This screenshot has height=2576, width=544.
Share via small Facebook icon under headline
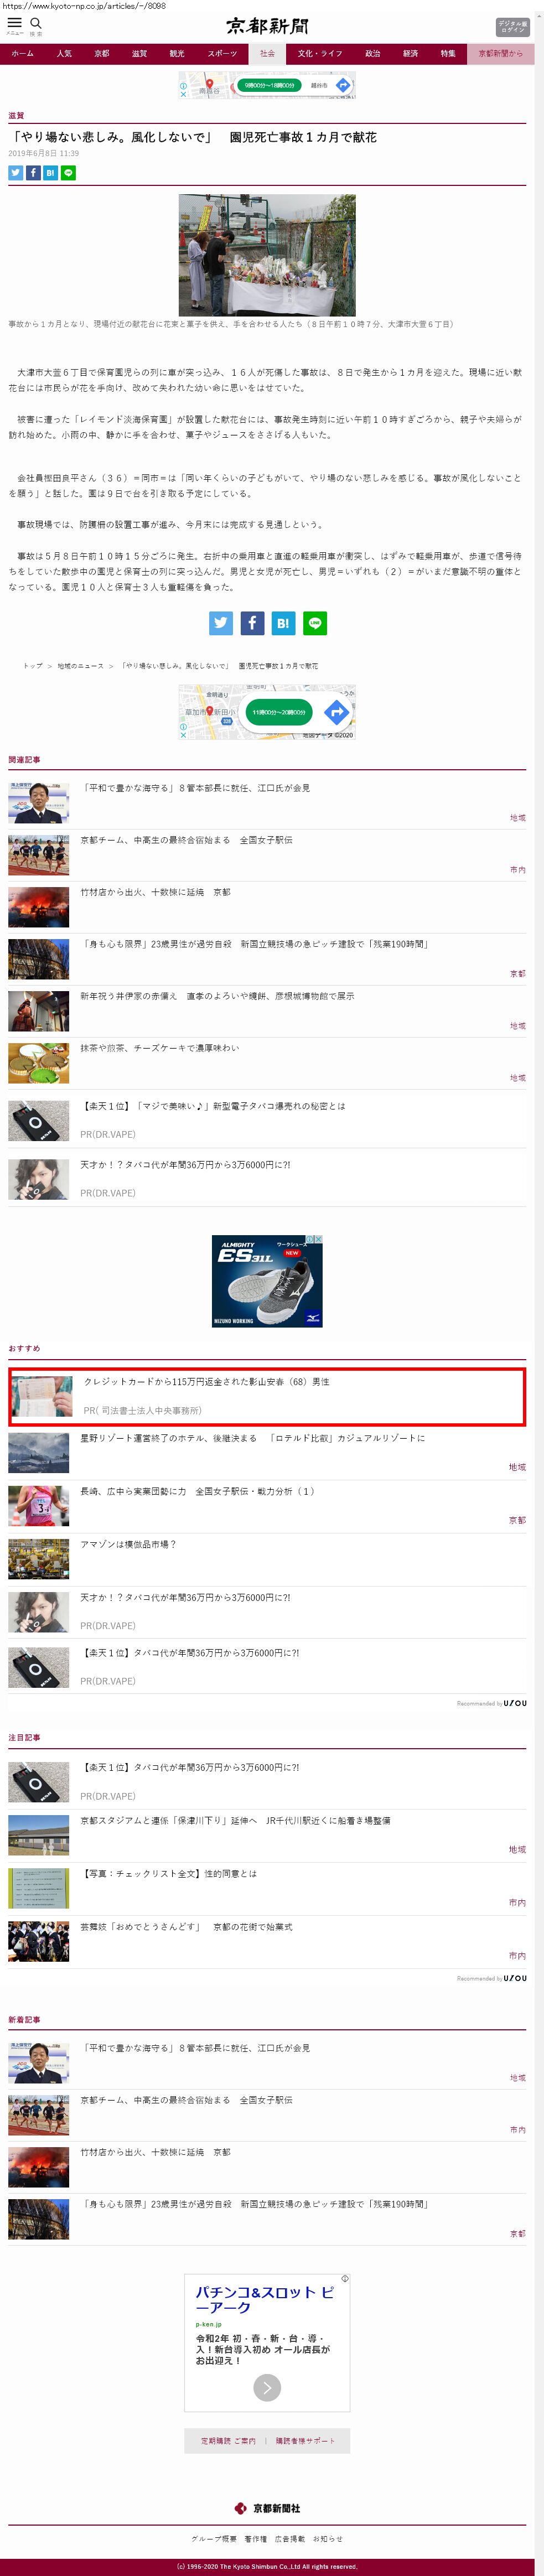tap(33, 173)
